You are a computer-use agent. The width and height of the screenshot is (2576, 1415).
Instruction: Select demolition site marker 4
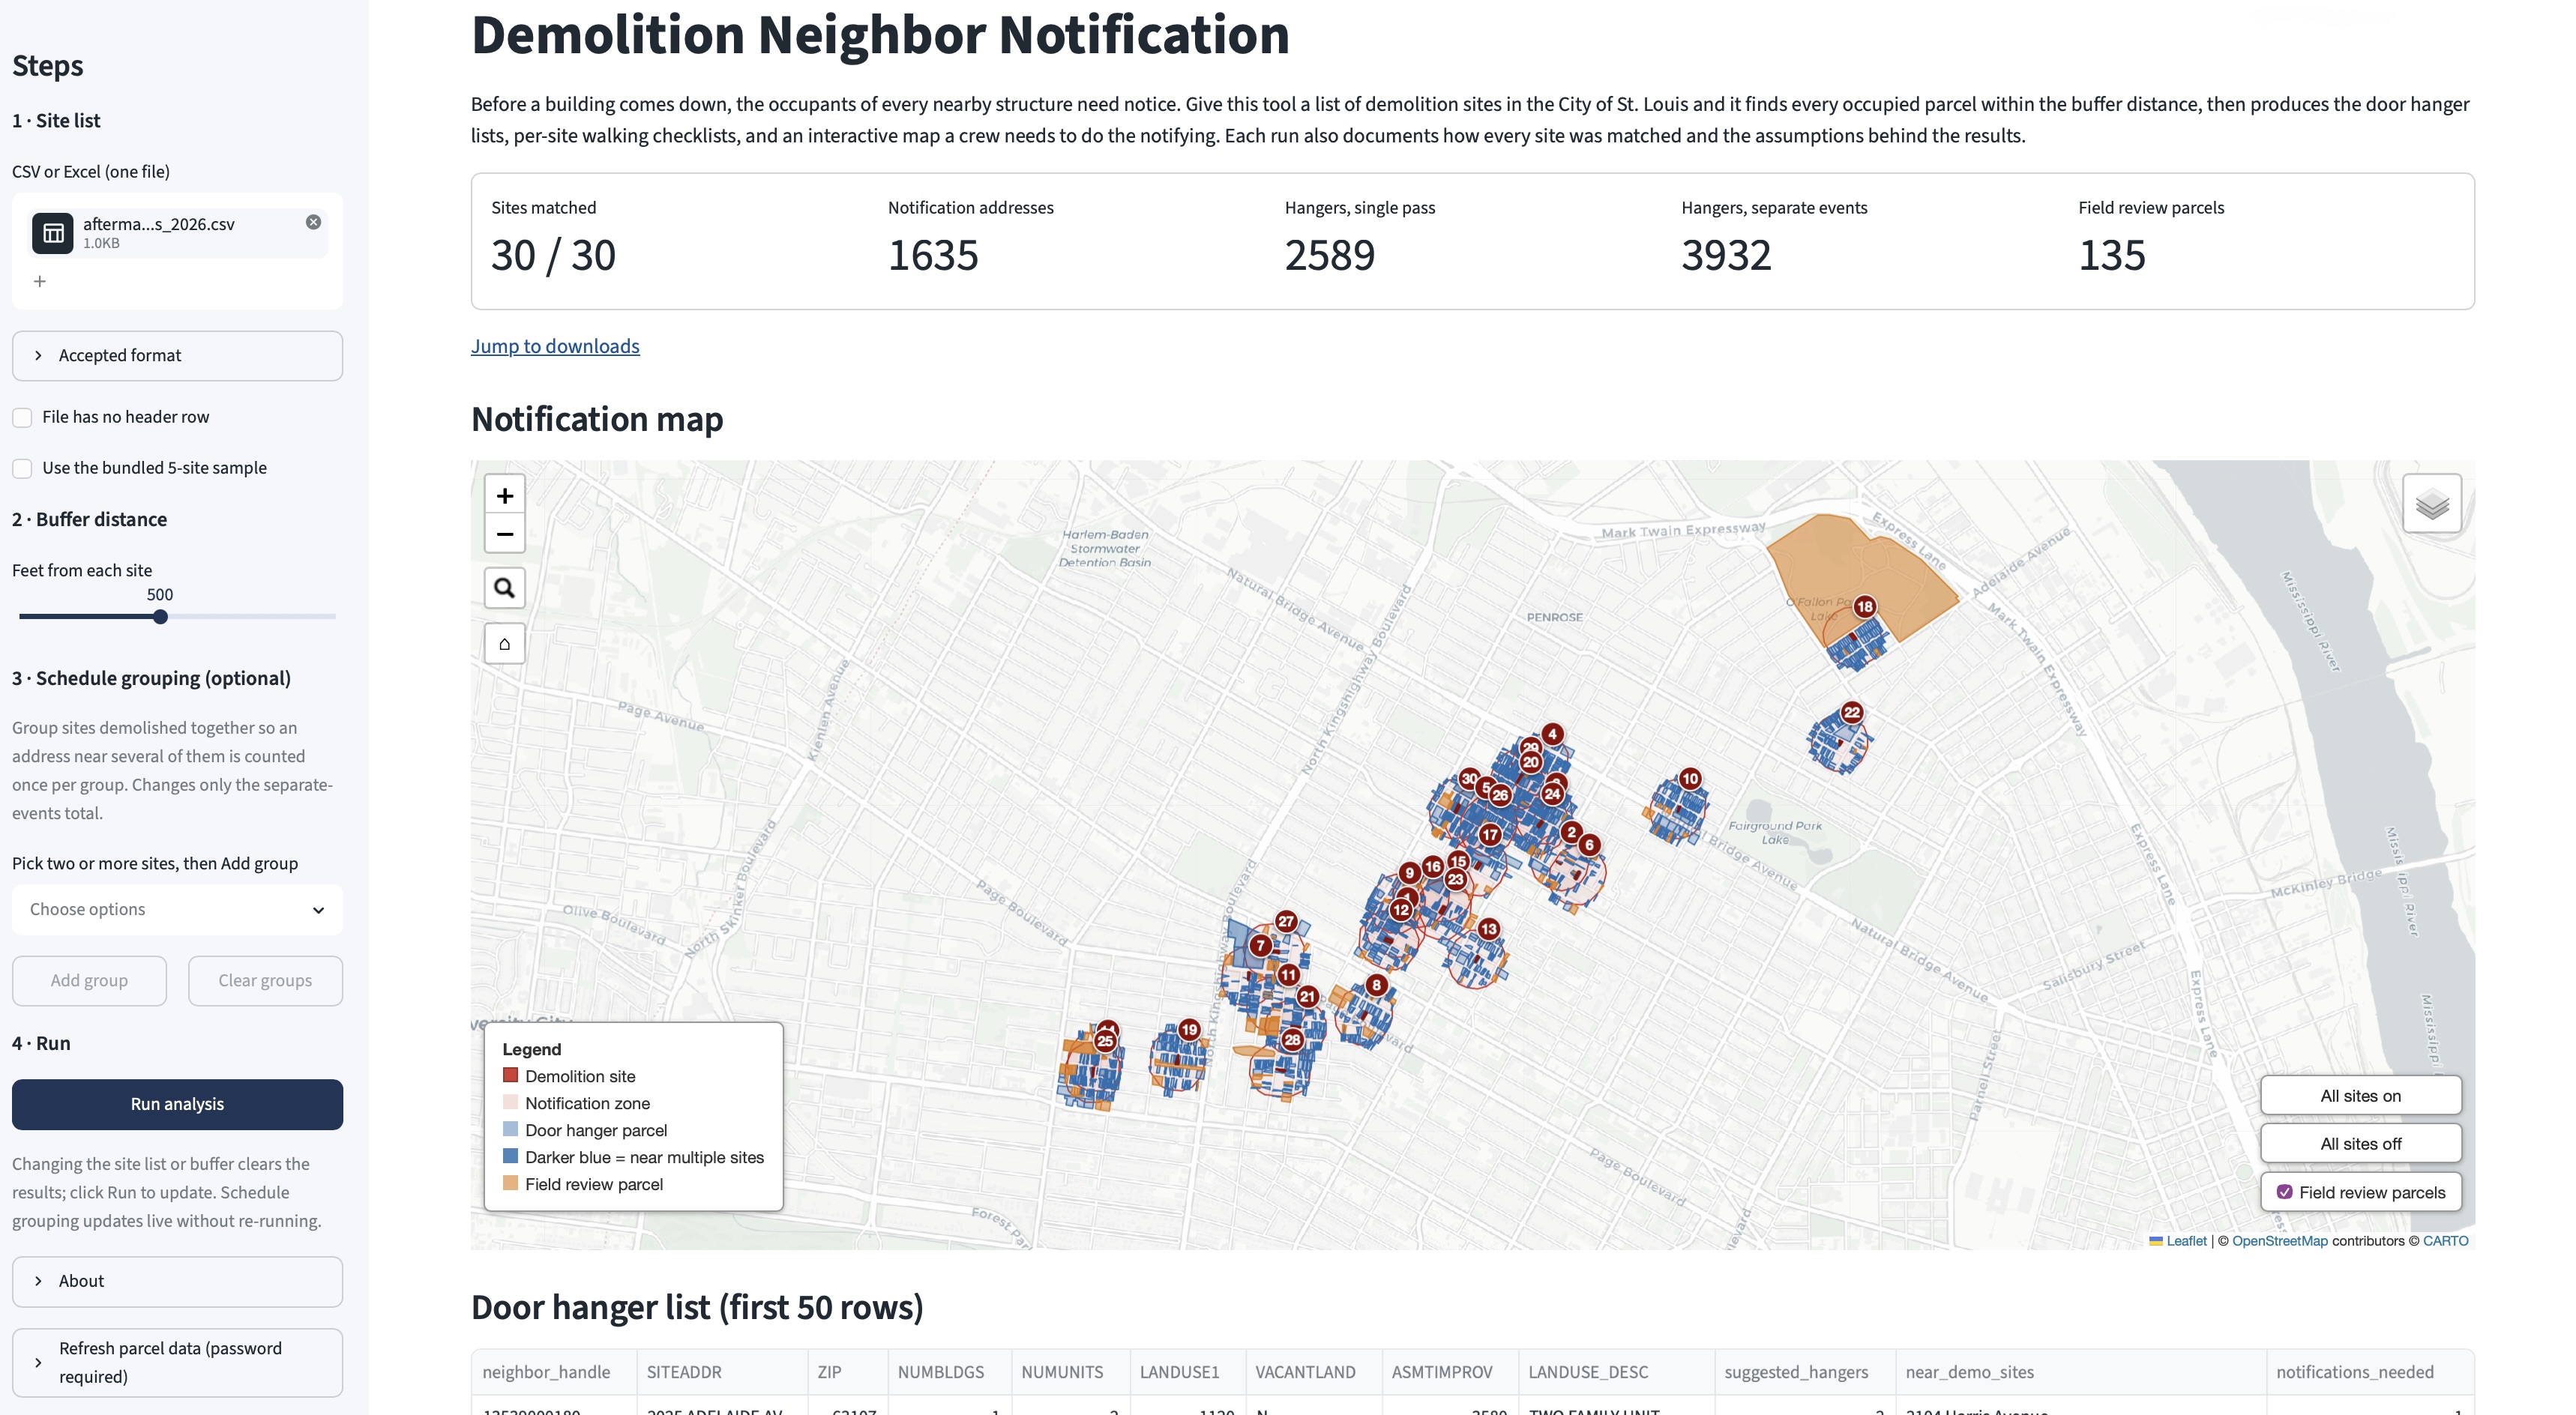point(1552,734)
